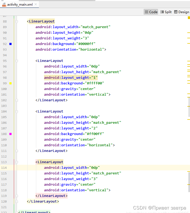
Task: Click the yellow inspection warning indicator top right
Action: coord(189,18)
